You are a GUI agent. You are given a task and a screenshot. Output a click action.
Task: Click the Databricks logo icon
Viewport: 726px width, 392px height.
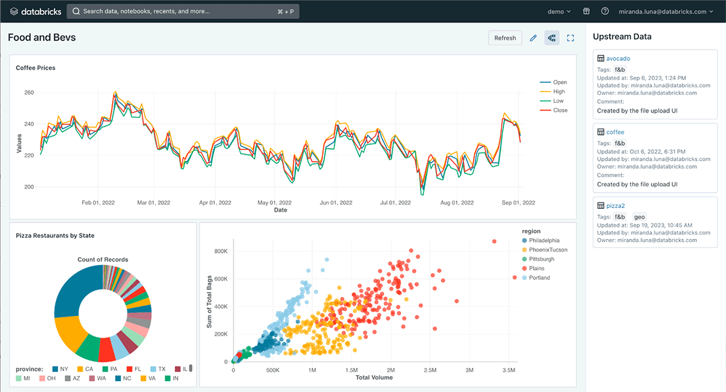[15, 11]
